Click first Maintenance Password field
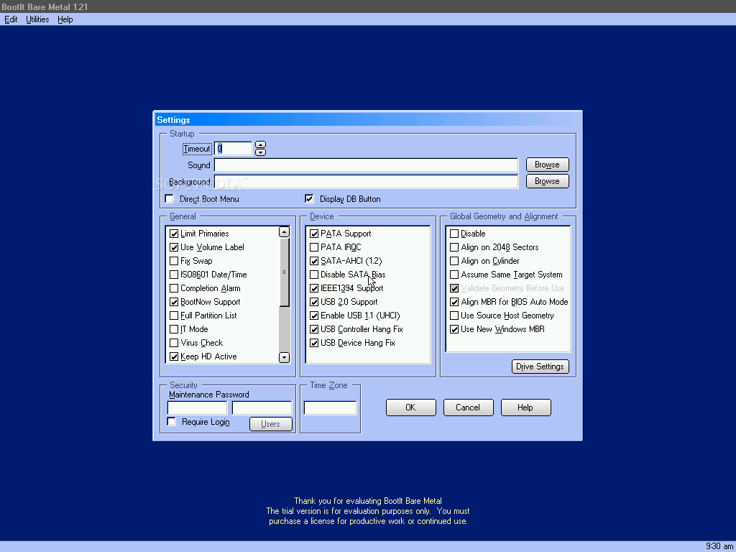Viewport: 736px width, 552px height. 197,408
